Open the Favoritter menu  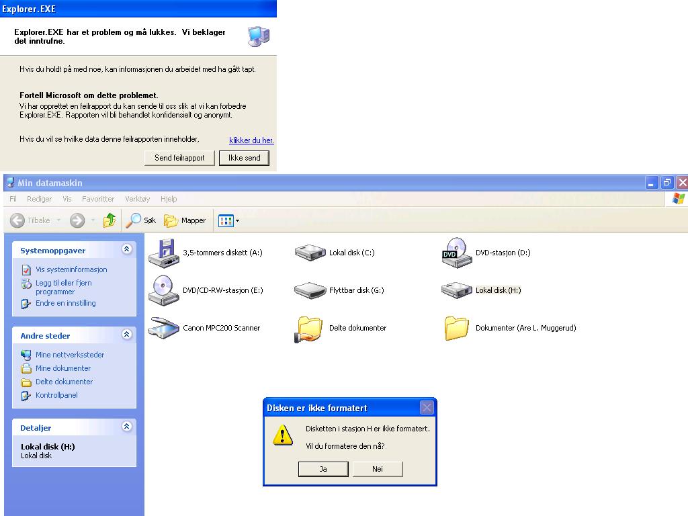pyautogui.click(x=98, y=199)
